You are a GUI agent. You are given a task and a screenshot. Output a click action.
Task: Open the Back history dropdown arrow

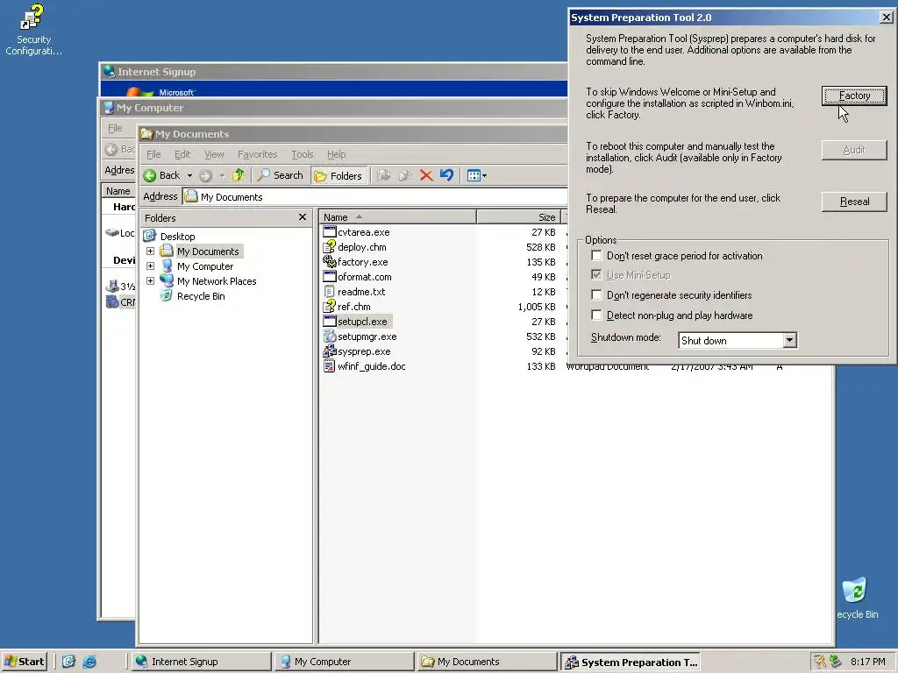click(x=189, y=175)
